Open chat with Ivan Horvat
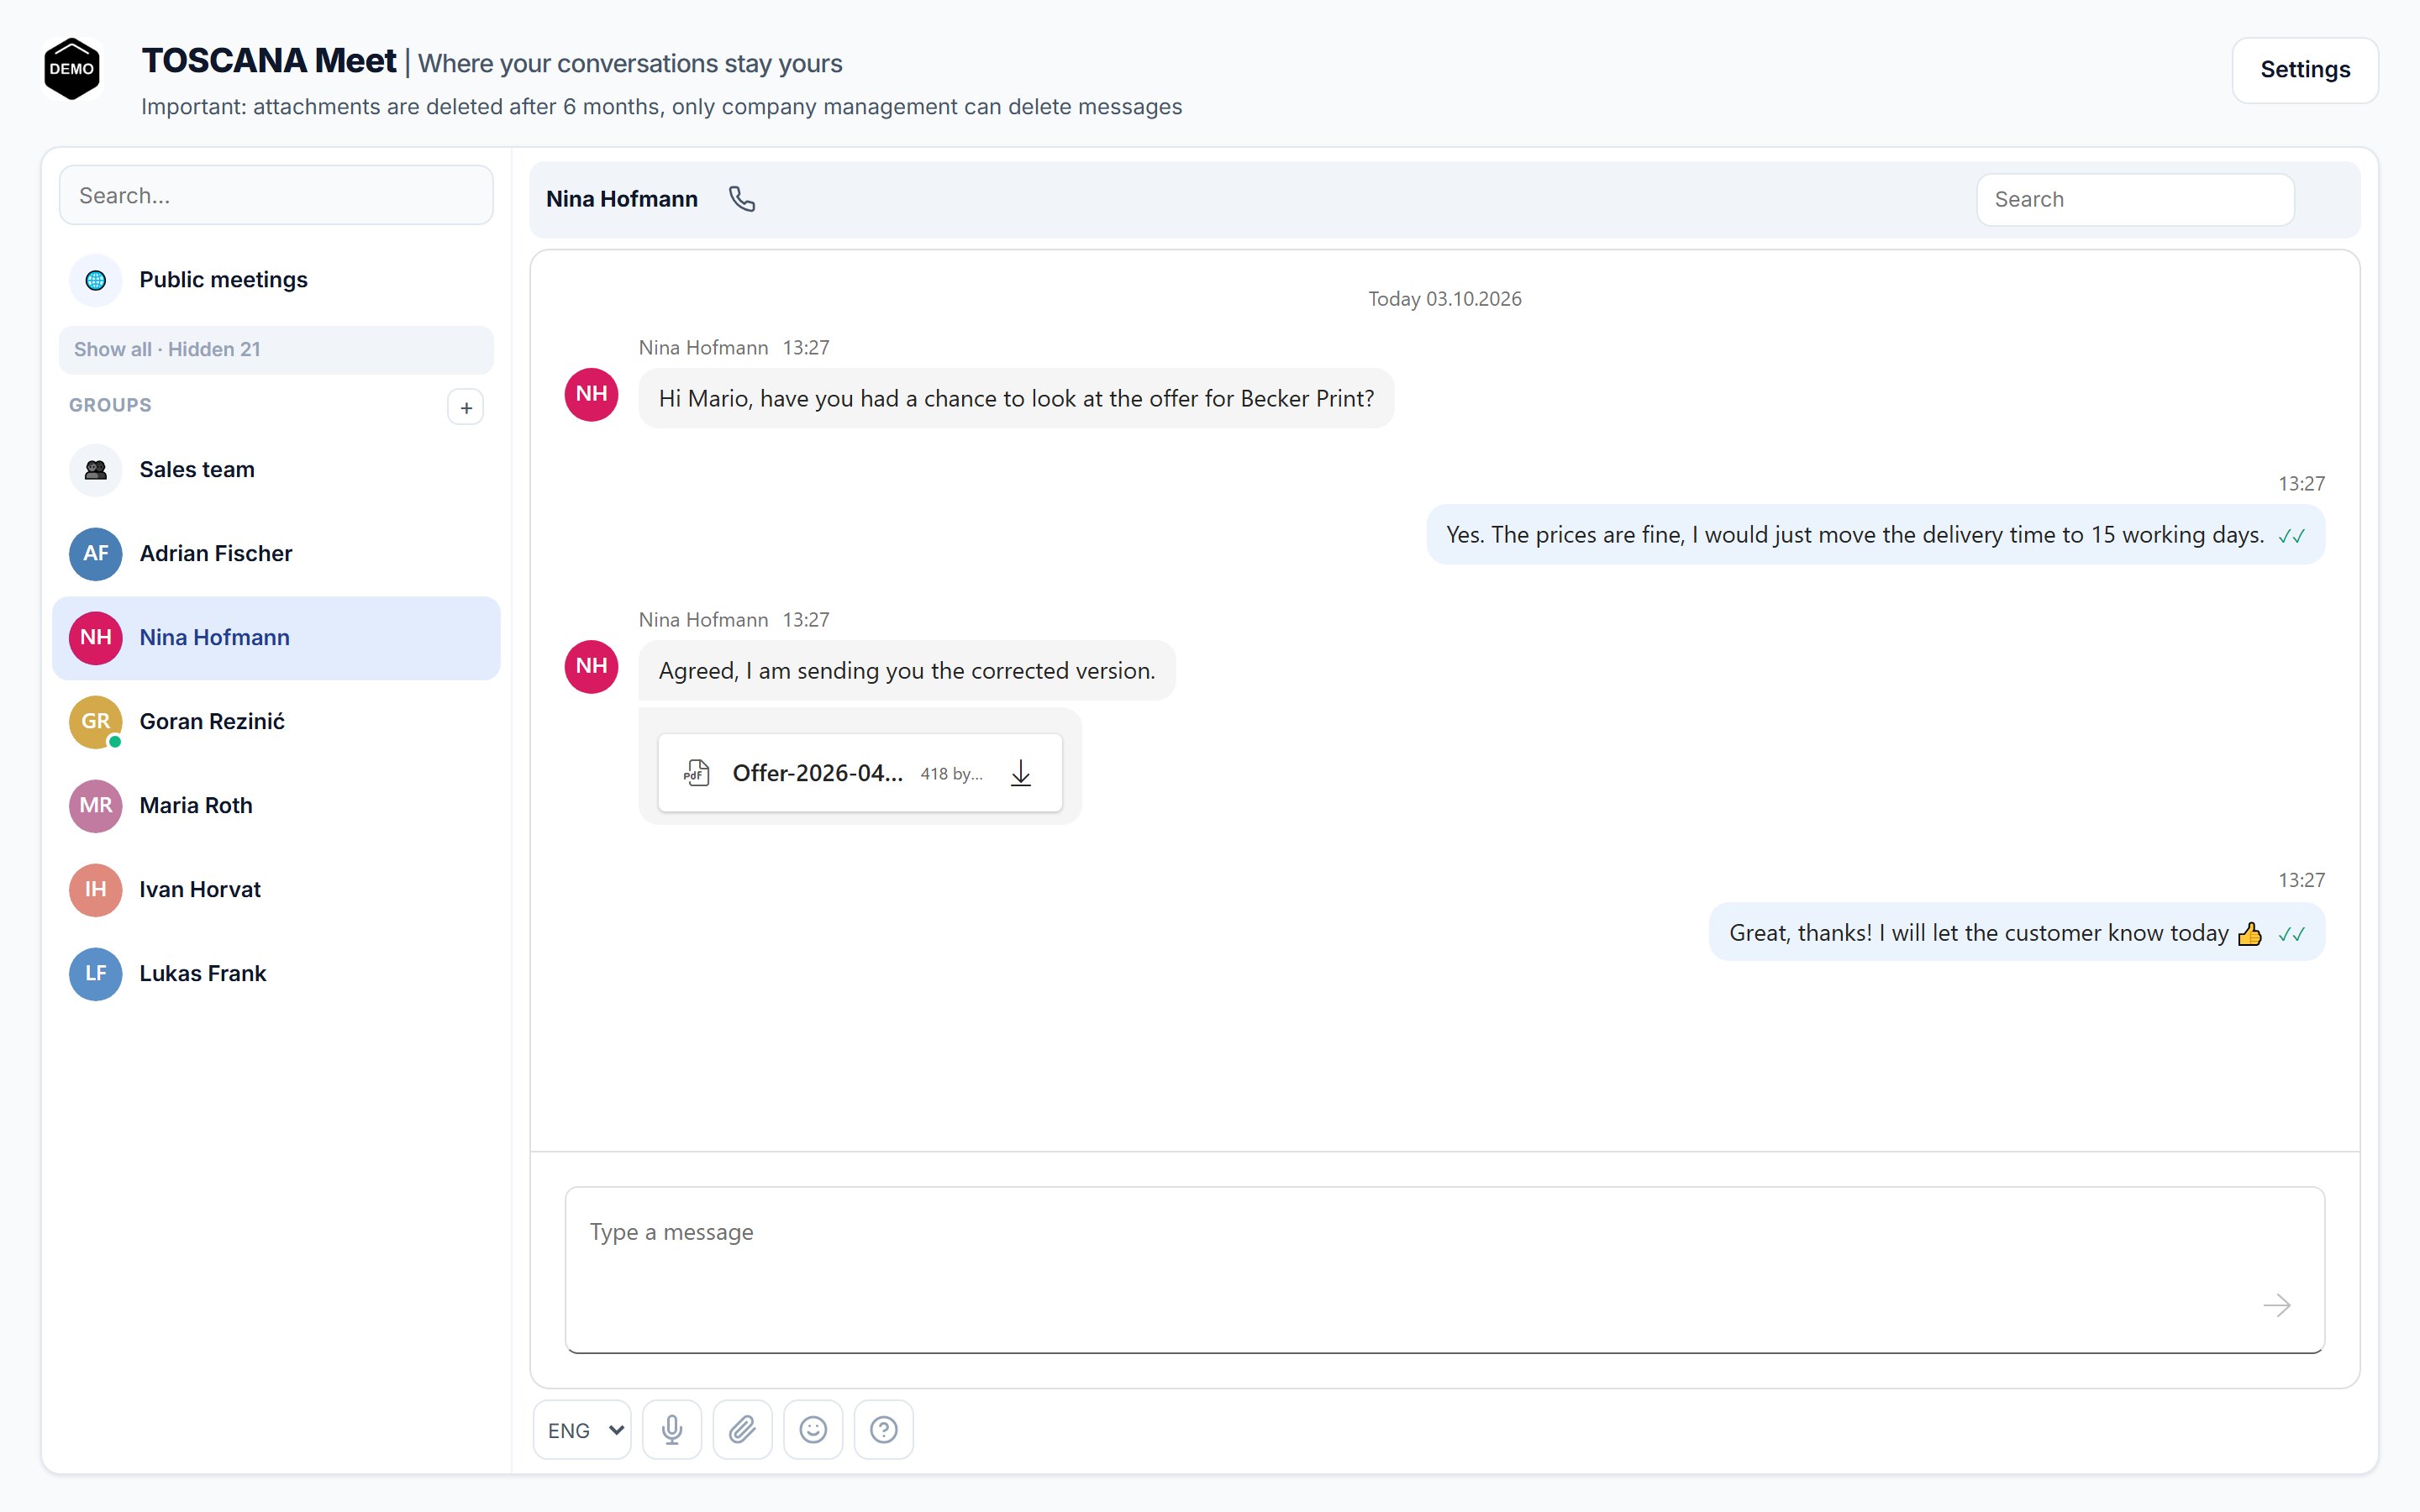Screen dimensions: 2420x1512 [x=276, y=890]
